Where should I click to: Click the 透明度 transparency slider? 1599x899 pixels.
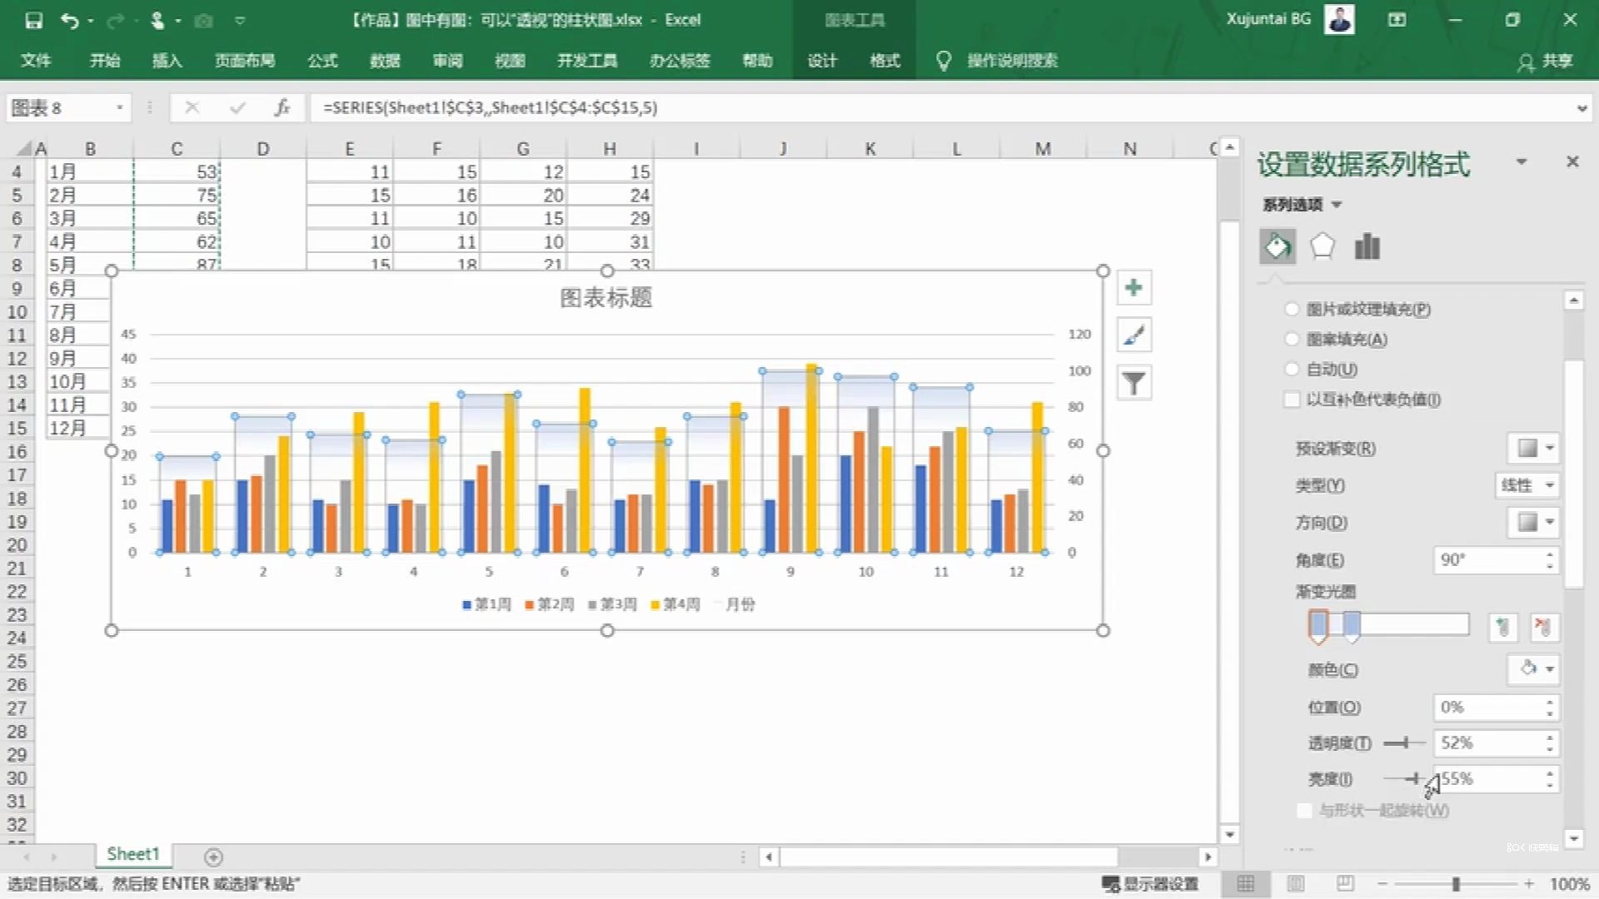coord(1404,743)
